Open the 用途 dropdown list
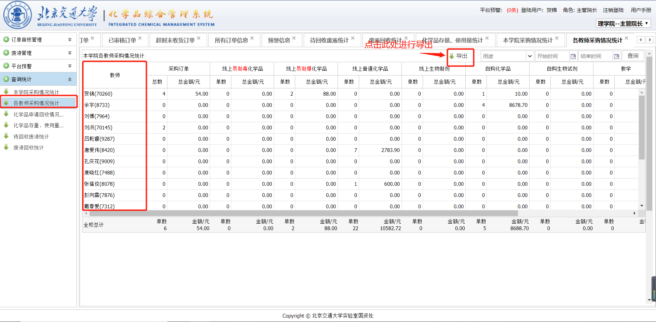The width and height of the screenshot is (656, 322). [530, 56]
